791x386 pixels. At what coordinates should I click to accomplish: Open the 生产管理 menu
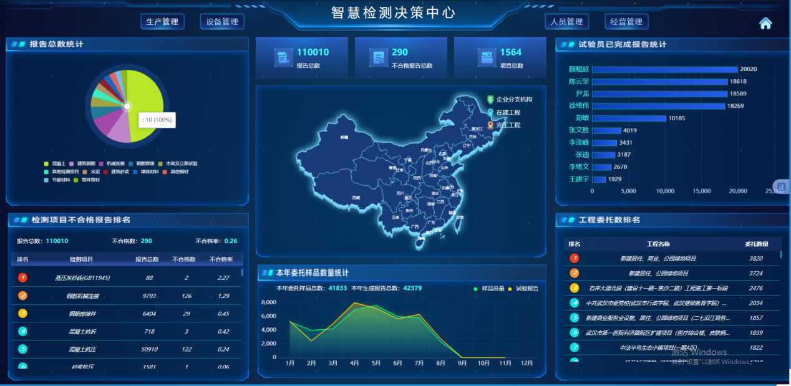click(x=162, y=22)
